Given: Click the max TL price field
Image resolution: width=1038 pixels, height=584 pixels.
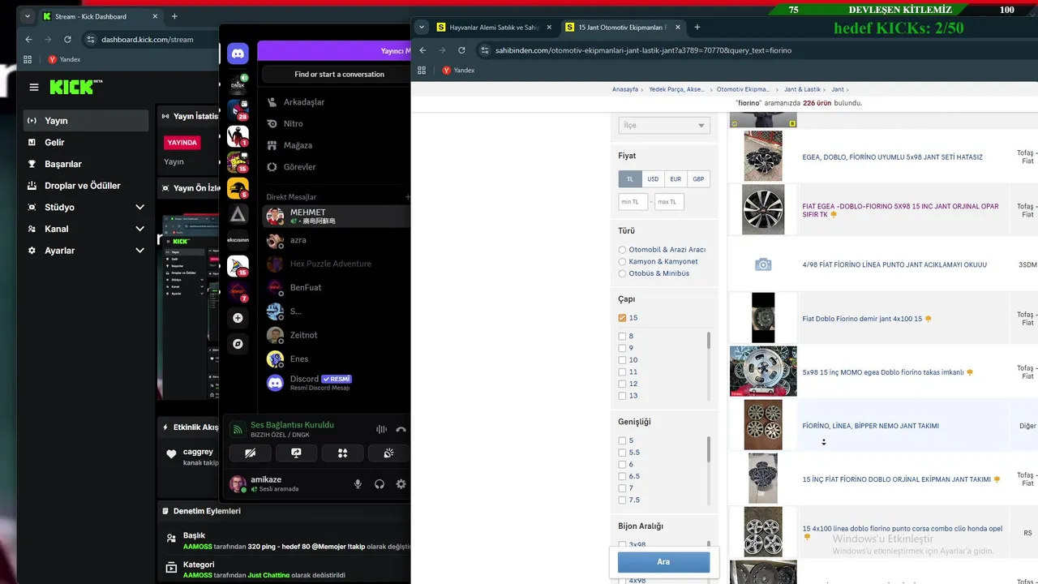Looking at the screenshot, I should pos(669,202).
